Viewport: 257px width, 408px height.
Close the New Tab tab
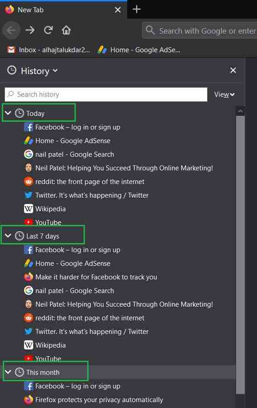point(118,10)
